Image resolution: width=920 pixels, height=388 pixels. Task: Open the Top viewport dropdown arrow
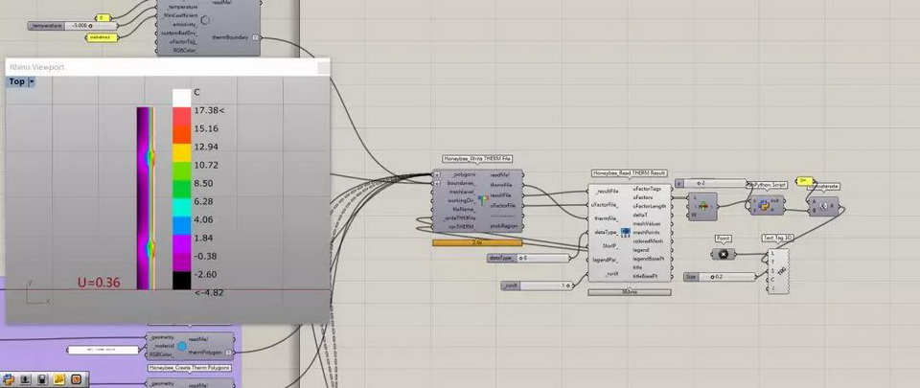click(32, 82)
